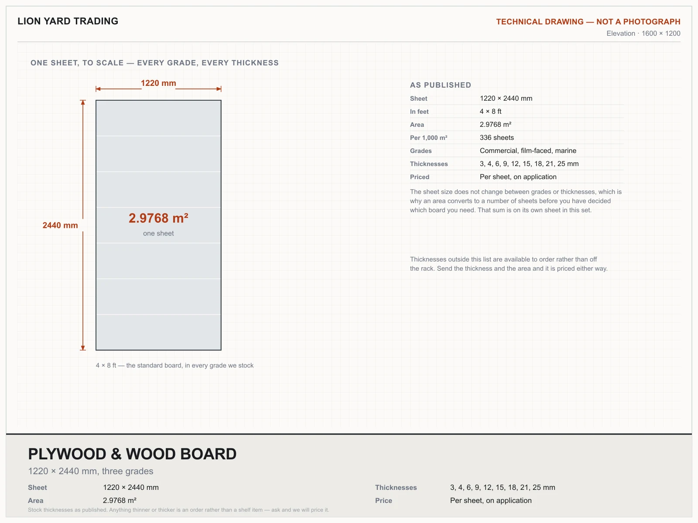
Task: Click 'Elevation · 1600 × 1200' text
Action: [643, 34]
